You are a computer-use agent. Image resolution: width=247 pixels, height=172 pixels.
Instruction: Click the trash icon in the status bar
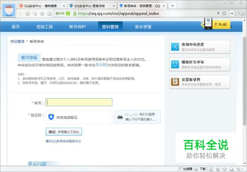pos(218,169)
